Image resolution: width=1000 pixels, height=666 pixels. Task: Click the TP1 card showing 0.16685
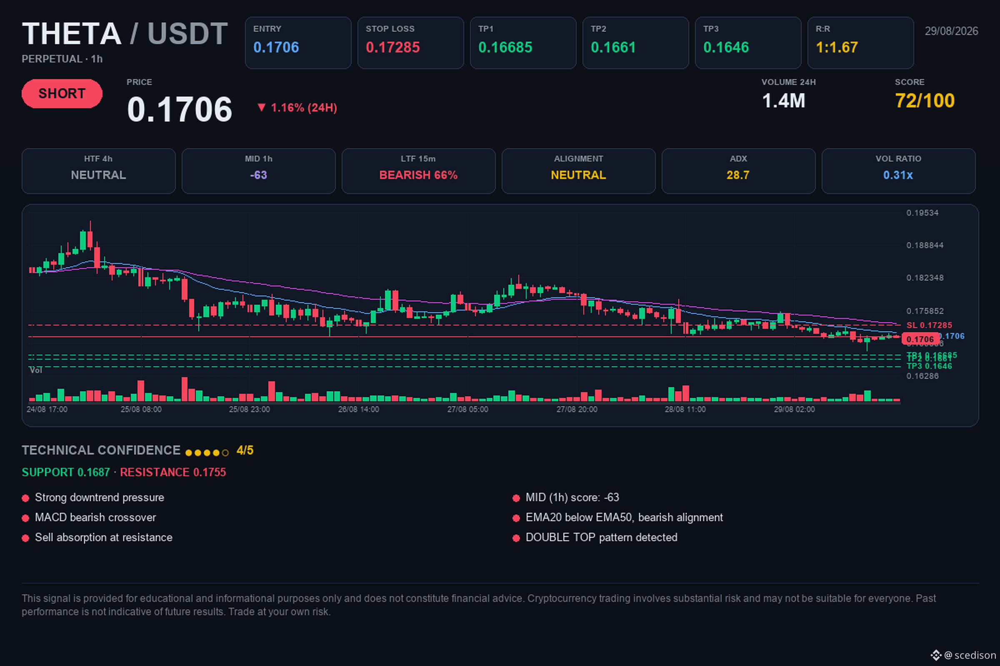[x=523, y=43]
